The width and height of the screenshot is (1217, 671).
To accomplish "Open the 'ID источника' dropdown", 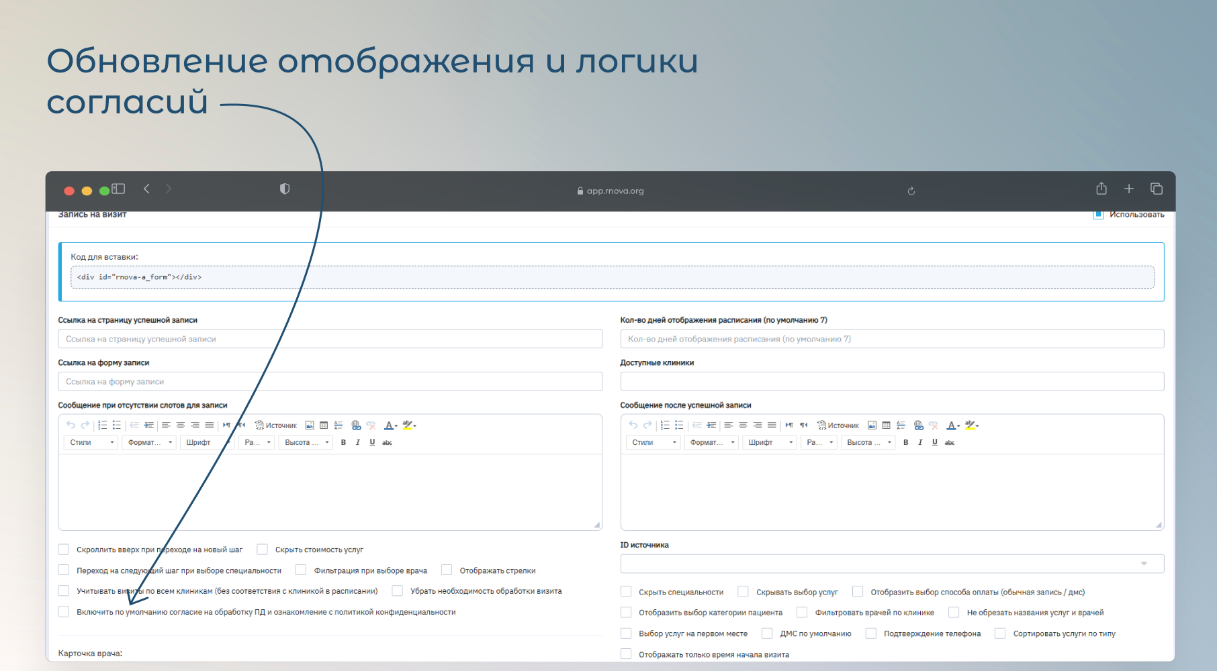I will click(891, 564).
